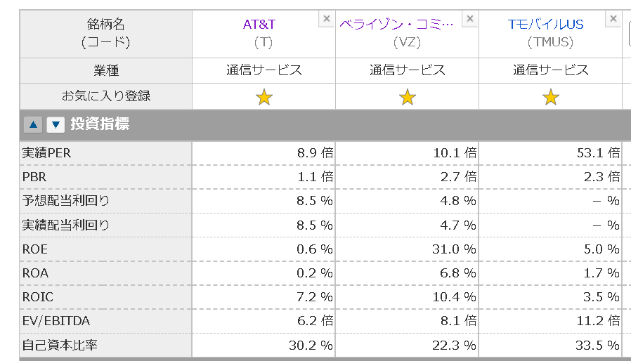Move the 投資指標 section up with the up arrow
631x361 pixels.
coord(32,125)
